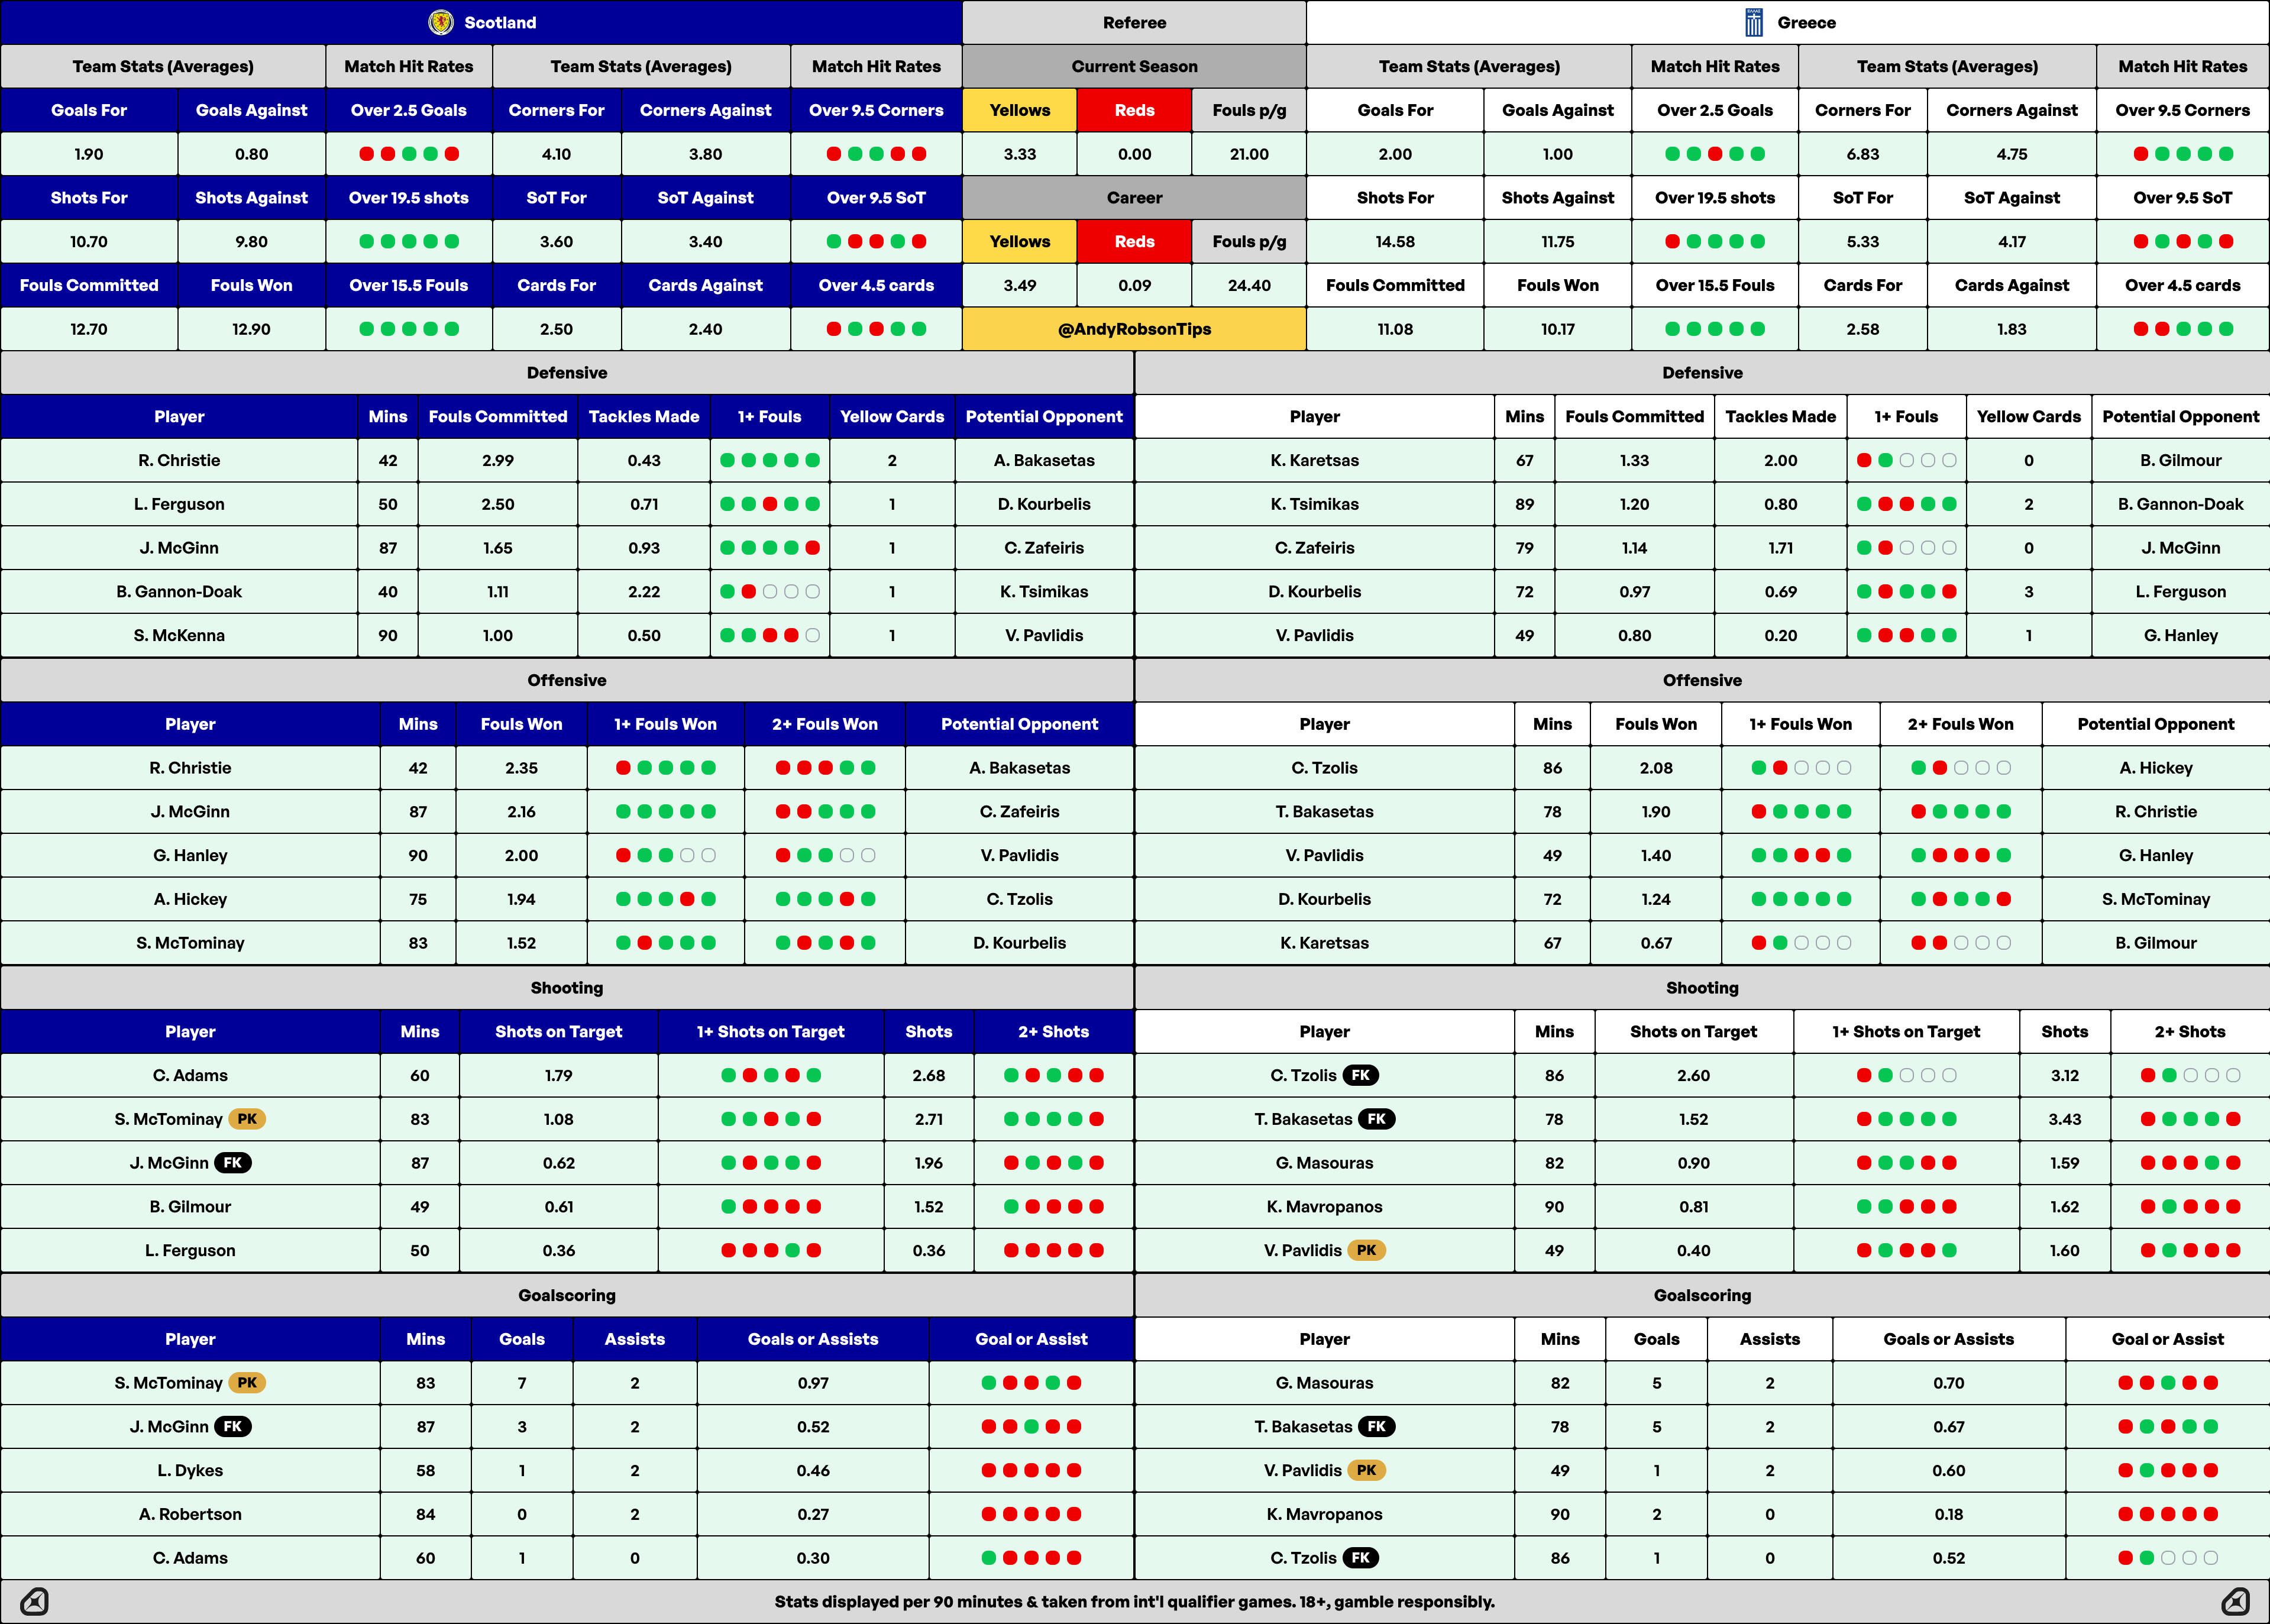Click the Referee header cell
The height and width of the screenshot is (1624, 2270).
1134,22
